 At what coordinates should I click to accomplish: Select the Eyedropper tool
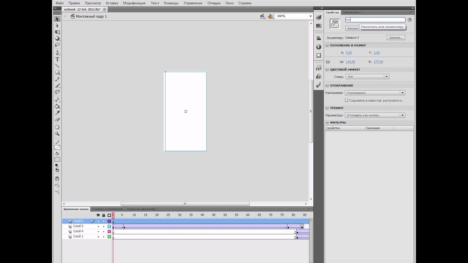click(57, 113)
